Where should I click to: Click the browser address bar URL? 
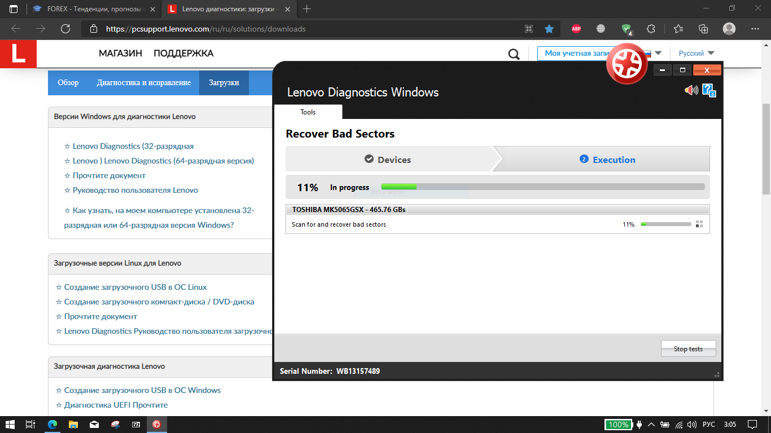coord(206,29)
